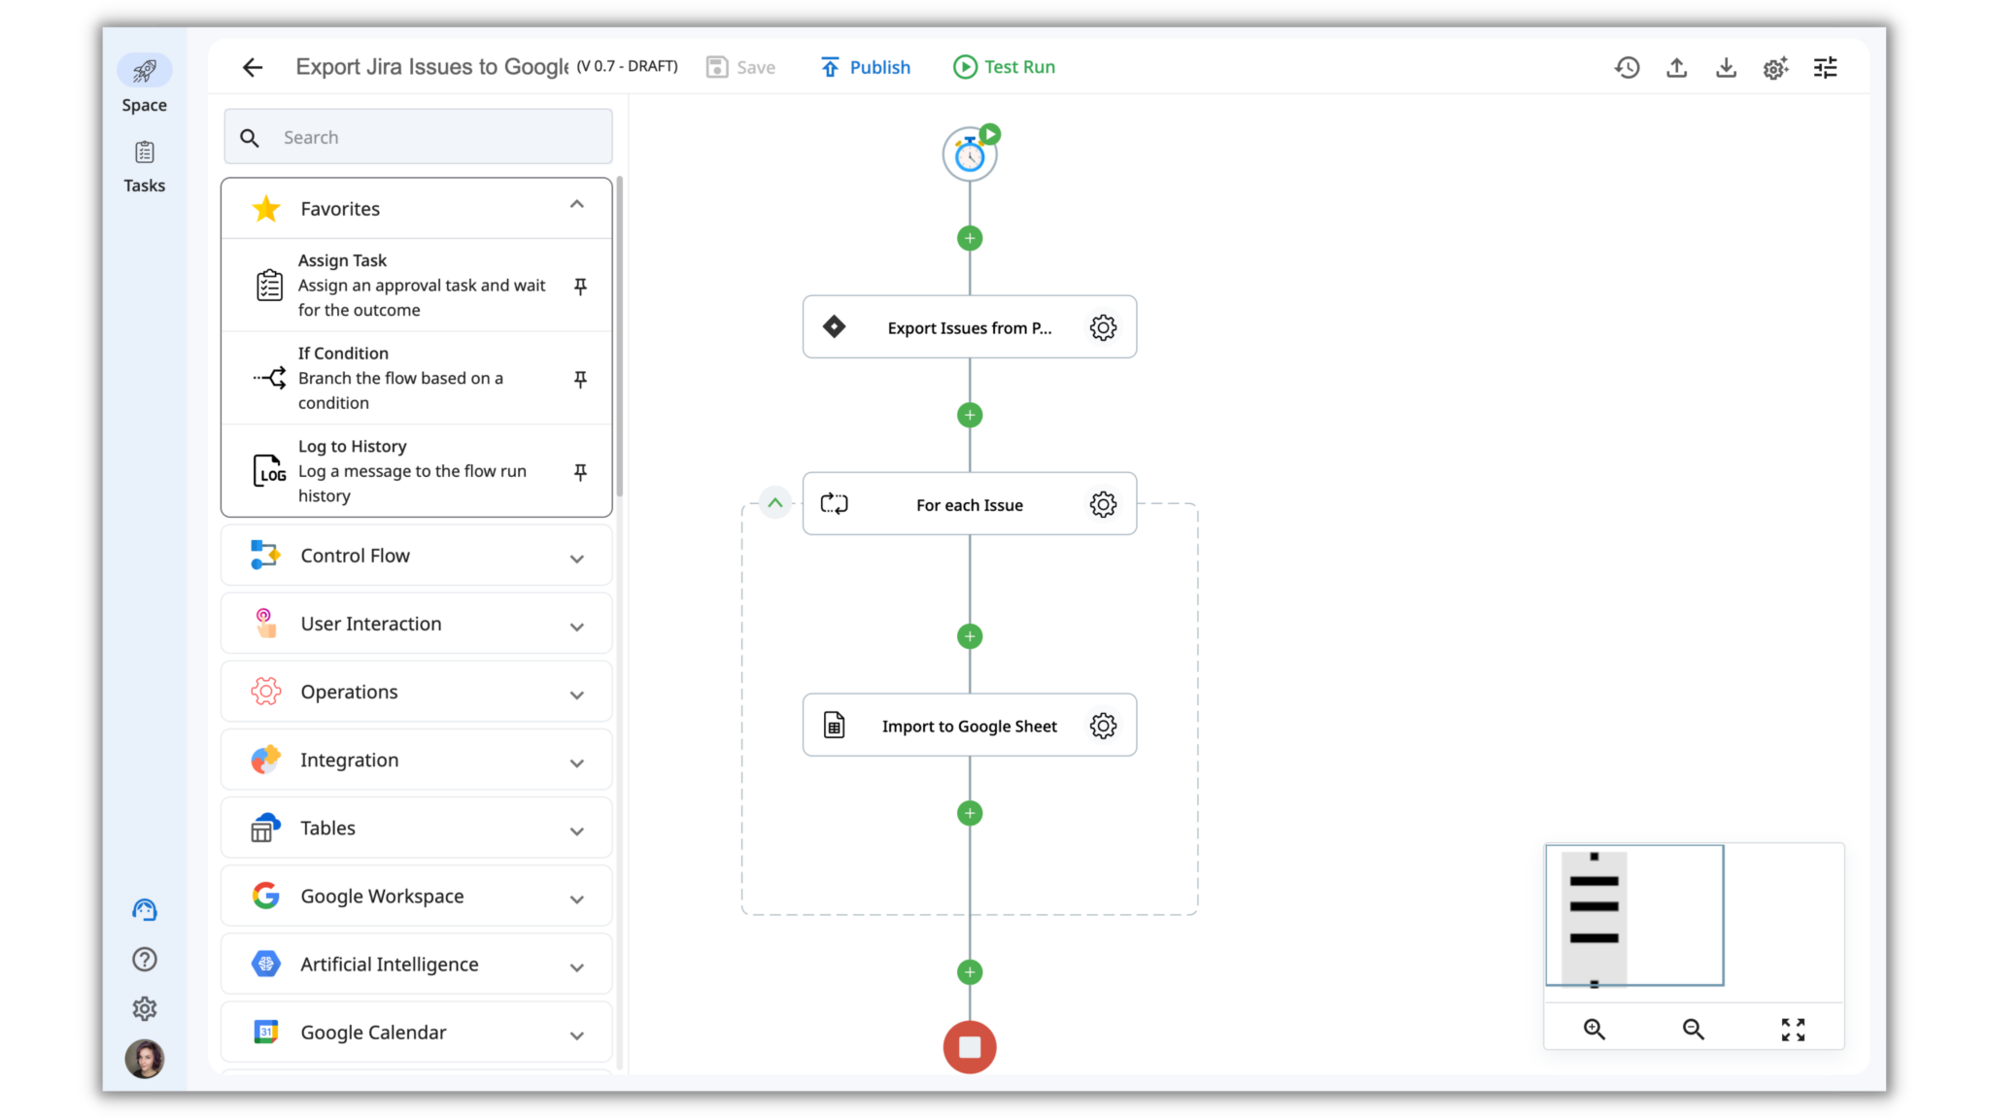Click the Publish action
This screenshot has width=1990, height=1119.
[x=865, y=66]
